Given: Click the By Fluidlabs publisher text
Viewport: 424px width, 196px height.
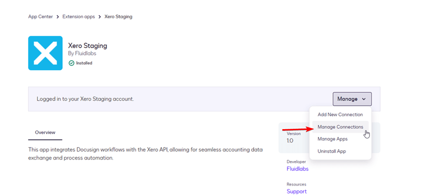Looking at the screenshot, I should click(x=82, y=54).
